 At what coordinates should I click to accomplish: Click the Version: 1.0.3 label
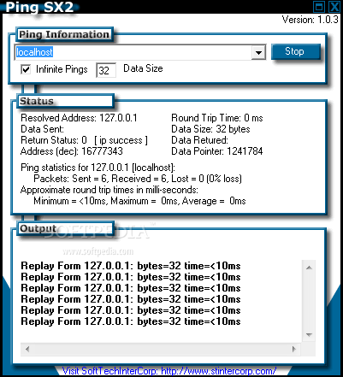[x=310, y=20]
